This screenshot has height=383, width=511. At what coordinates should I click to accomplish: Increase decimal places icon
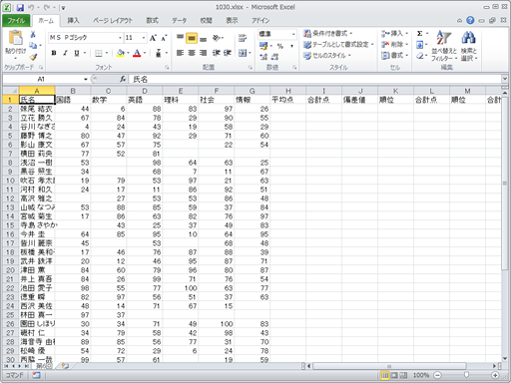263,57
